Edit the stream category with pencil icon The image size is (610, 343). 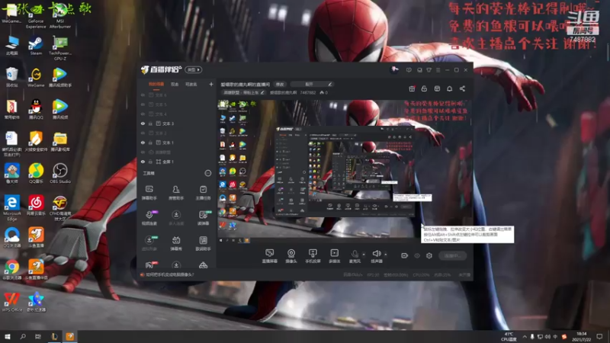(262, 92)
